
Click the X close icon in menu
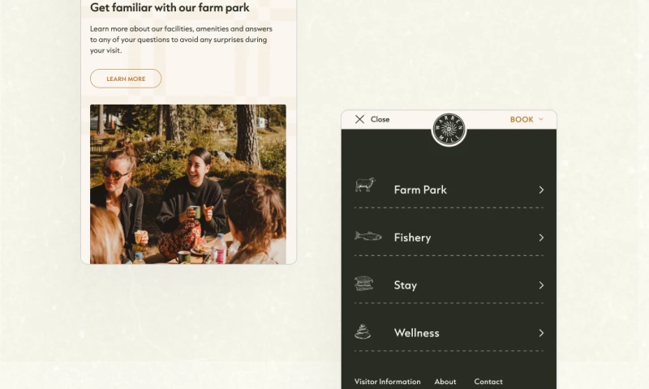(x=359, y=119)
